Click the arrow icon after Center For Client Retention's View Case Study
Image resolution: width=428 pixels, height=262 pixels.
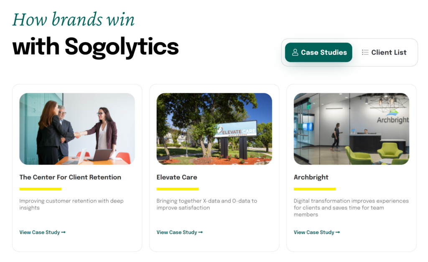[x=63, y=232]
